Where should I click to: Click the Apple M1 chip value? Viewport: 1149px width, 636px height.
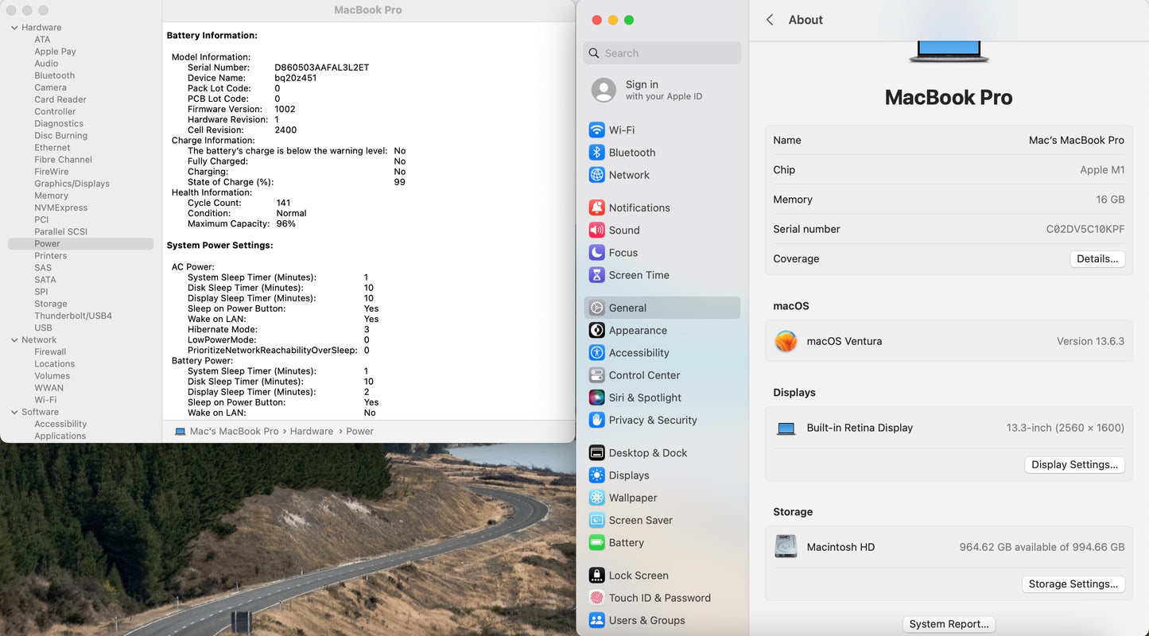(x=1102, y=169)
